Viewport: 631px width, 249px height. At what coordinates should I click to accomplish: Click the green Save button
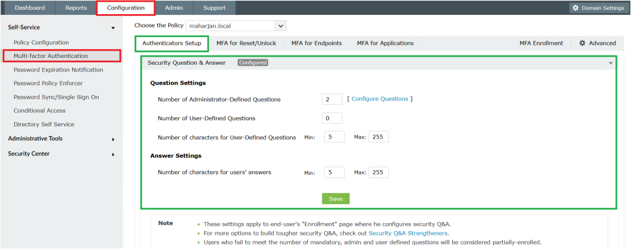pos(335,198)
